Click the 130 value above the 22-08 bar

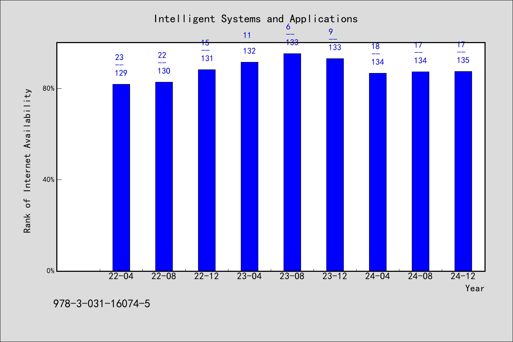click(x=164, y=71)
